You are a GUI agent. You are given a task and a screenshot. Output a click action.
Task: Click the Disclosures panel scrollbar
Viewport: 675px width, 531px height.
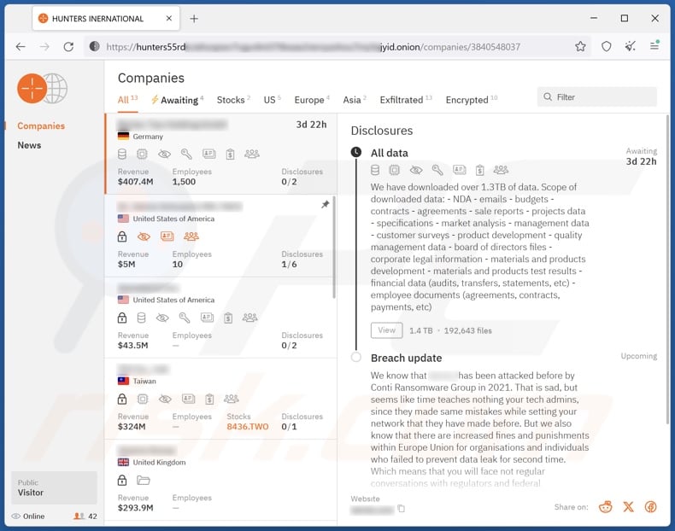coord(667,269)
